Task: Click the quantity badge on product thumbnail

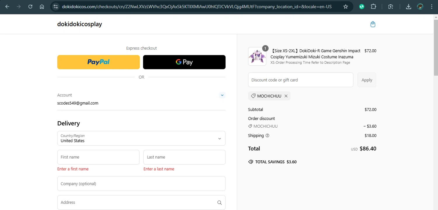Action: pyautogui.click(x=265, y=48)
